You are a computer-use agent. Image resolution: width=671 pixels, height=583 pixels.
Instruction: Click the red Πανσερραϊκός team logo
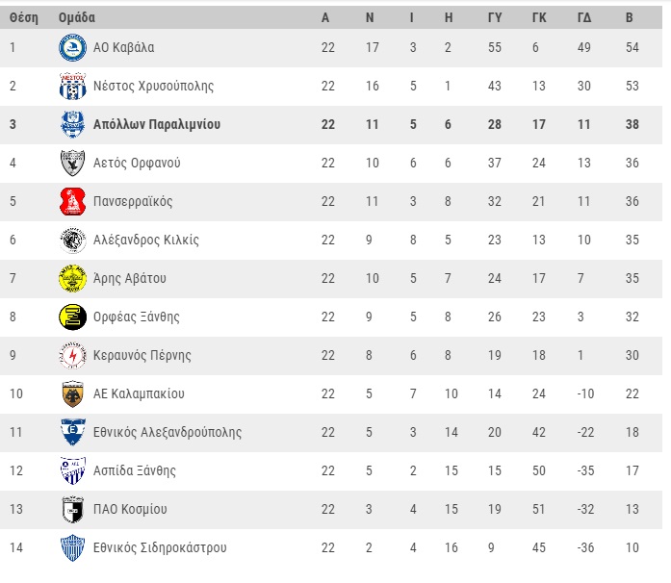[x=73, y=202]
